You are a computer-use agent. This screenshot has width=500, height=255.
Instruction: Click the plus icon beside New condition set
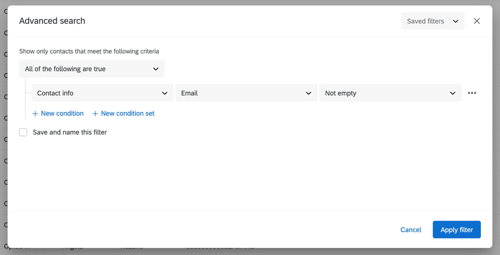click(x=95, y=113)
